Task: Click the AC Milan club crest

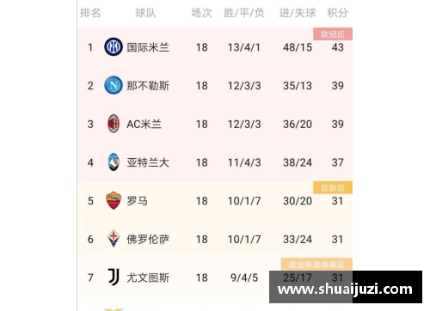Action: [114, 124]
